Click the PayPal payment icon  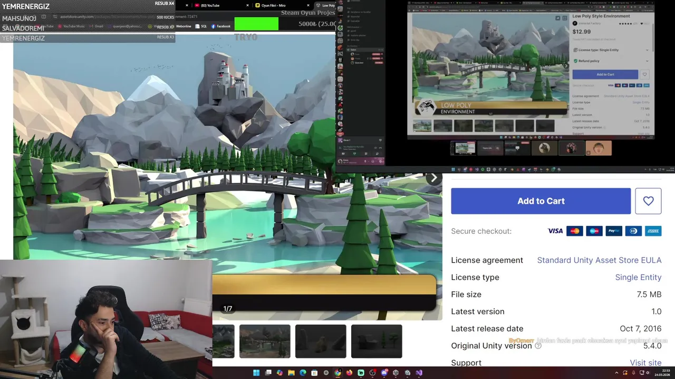[x=614, y=231]
